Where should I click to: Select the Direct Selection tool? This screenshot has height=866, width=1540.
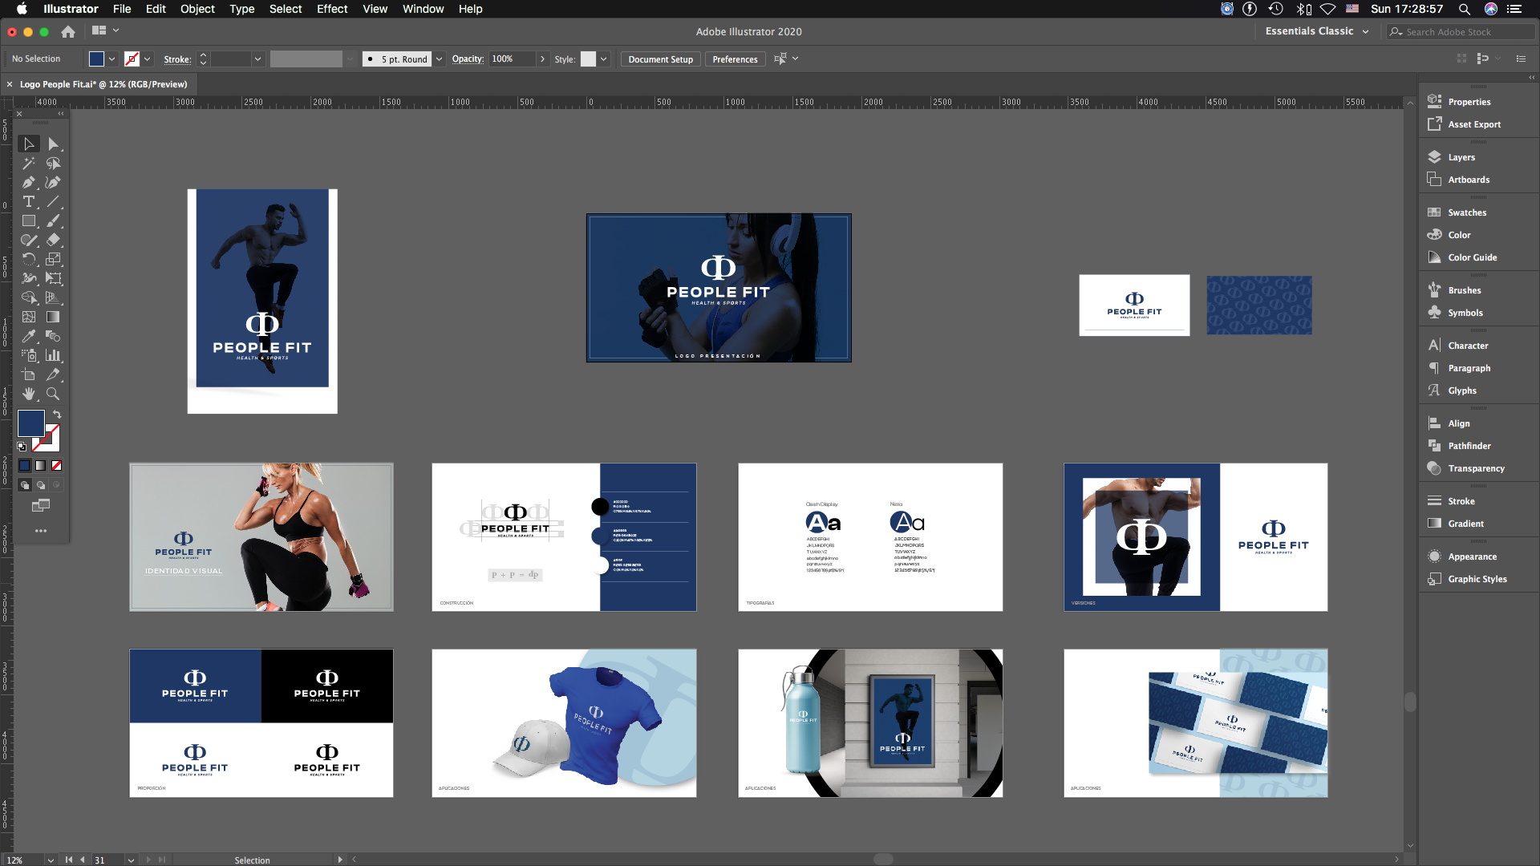pos(53,144)
